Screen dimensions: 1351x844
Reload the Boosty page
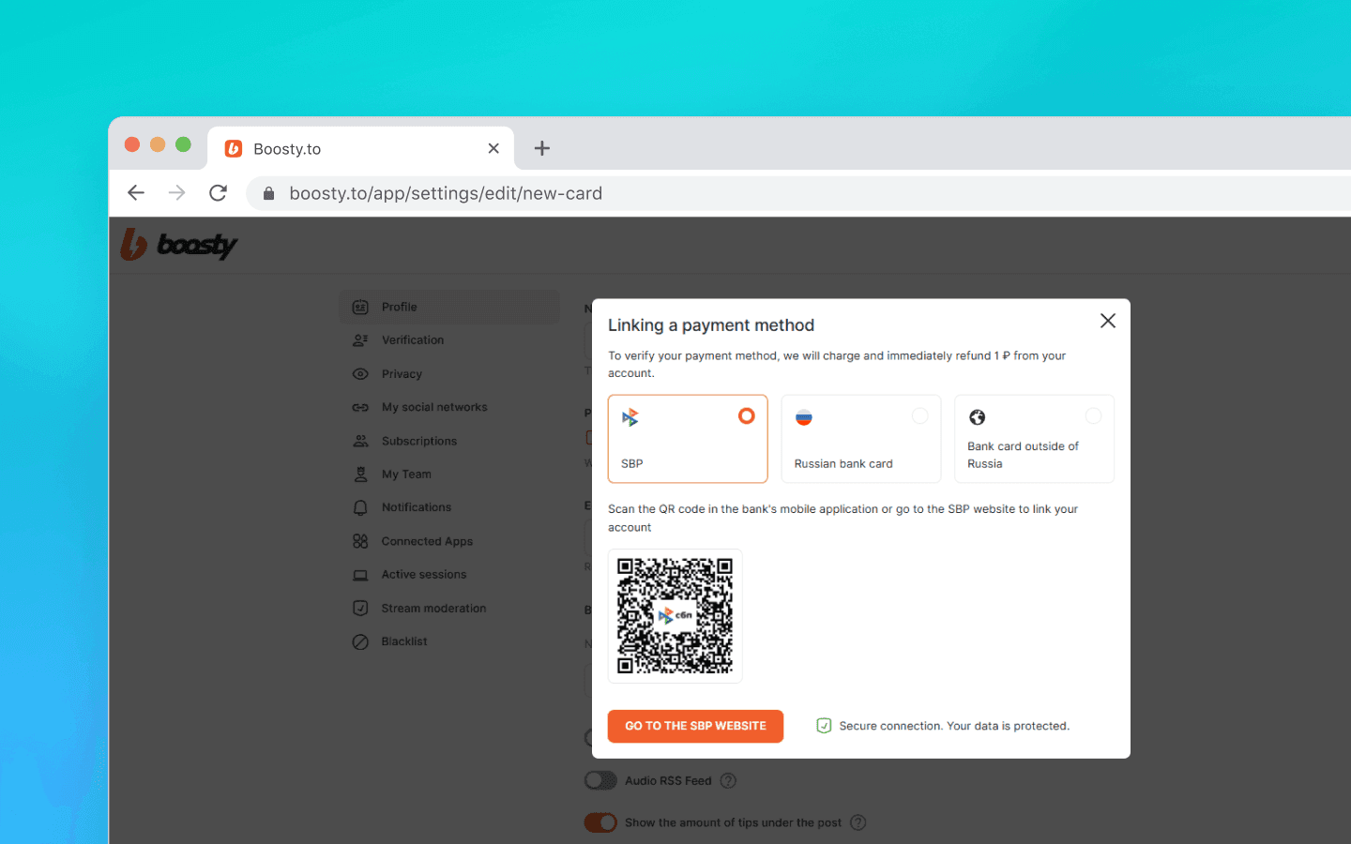click(218, 193)
